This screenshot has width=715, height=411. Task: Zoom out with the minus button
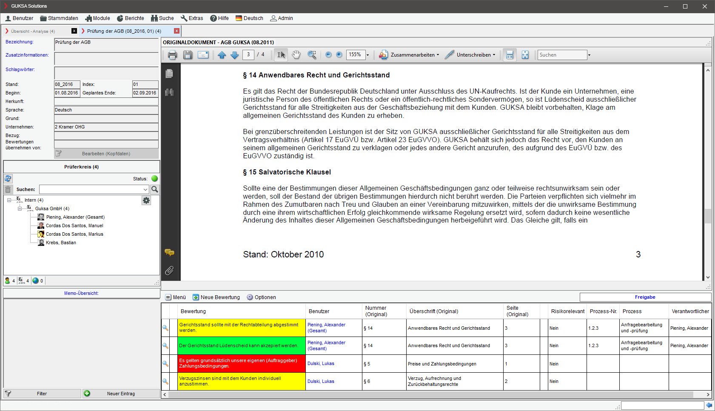tap(328, 55)
